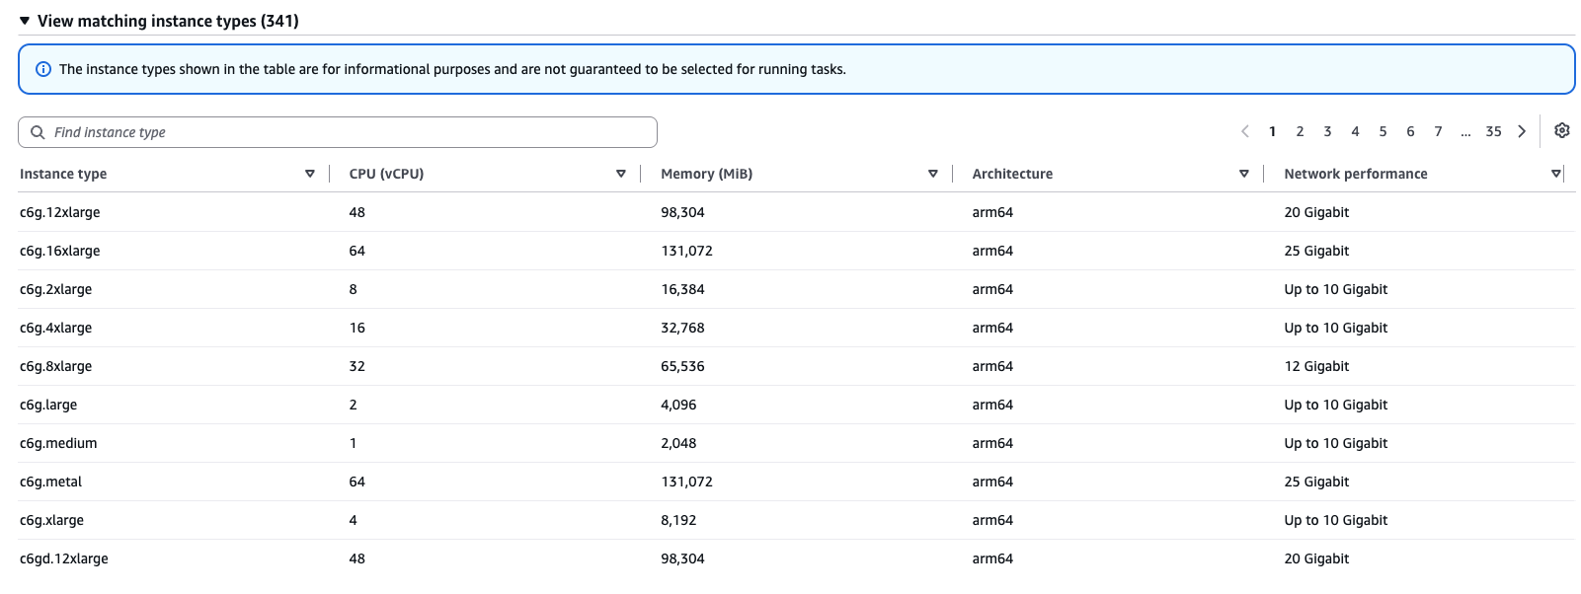Sort by Memory (MiB) column arrow
This screenshot has width=1581, height=594.
933,174
